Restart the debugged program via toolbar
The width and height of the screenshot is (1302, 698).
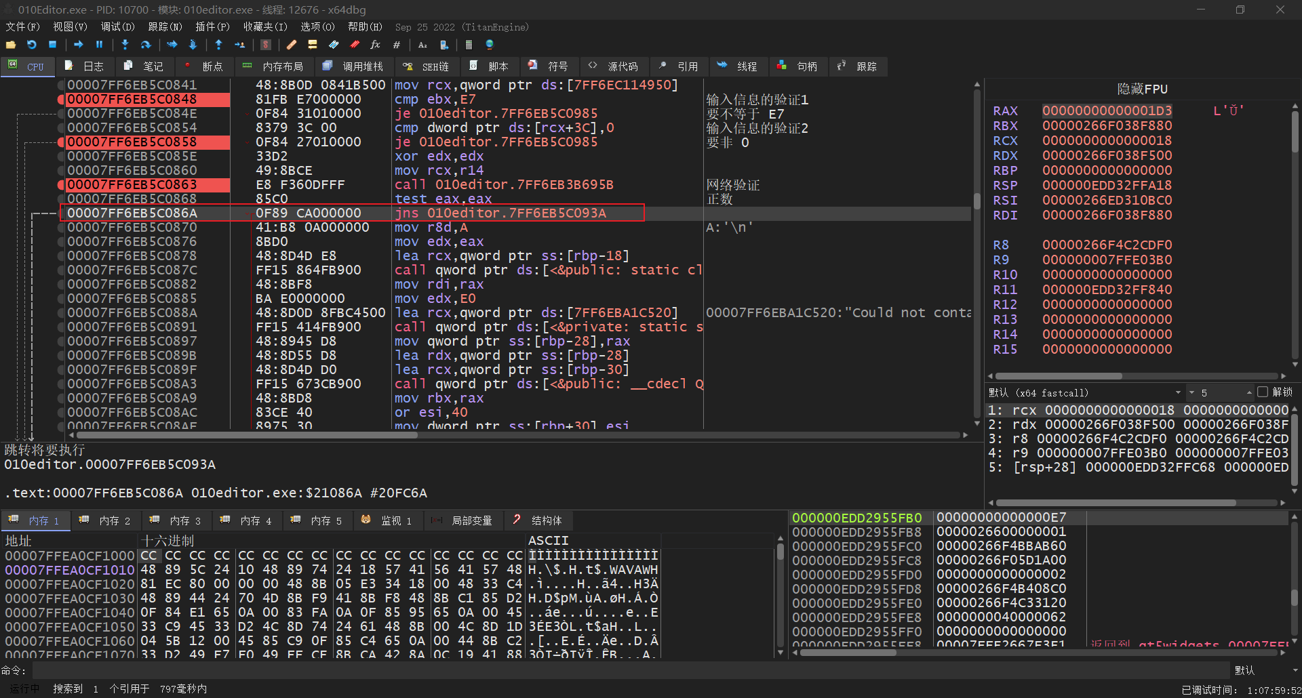32,45
